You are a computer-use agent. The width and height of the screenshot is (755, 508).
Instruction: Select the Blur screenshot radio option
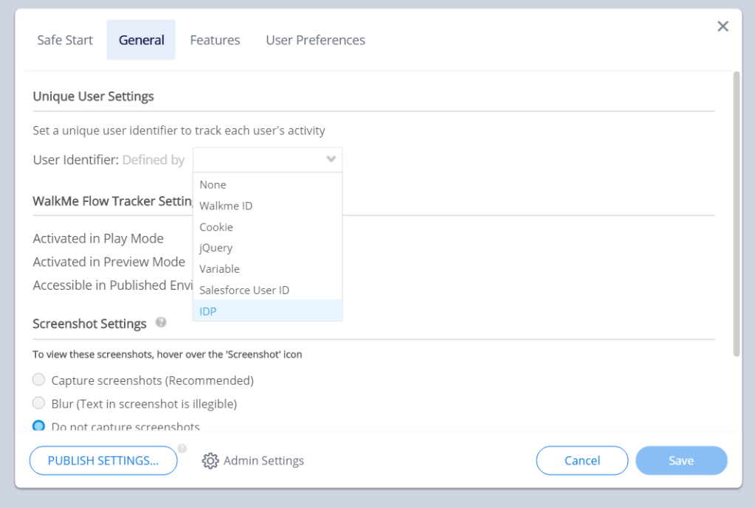39,403
